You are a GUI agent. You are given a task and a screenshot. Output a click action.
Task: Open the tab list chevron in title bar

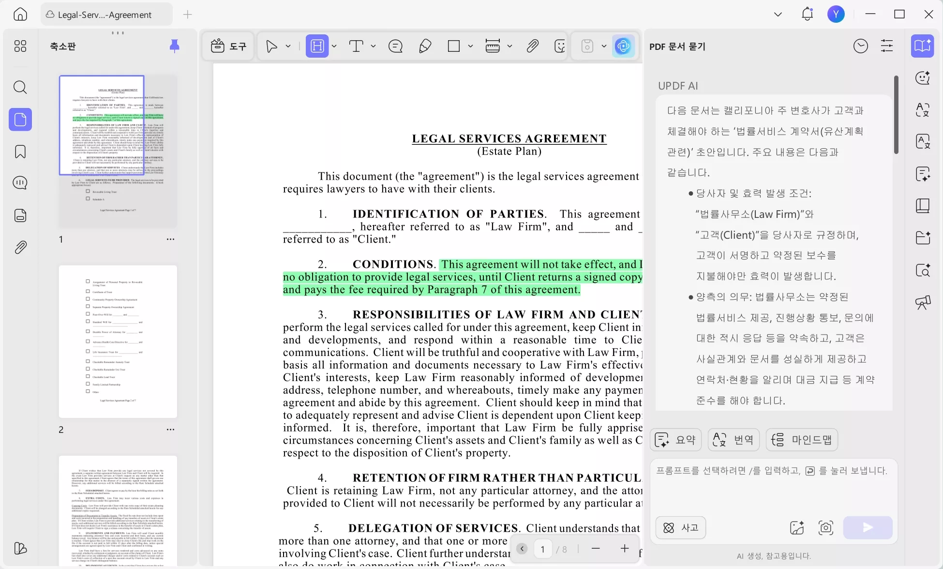pyautogui.click(x=778, y=15)
